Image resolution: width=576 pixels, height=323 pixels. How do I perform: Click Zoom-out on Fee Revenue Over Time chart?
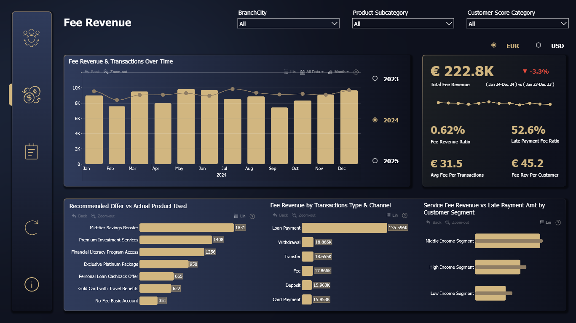(x=115, y=72)
